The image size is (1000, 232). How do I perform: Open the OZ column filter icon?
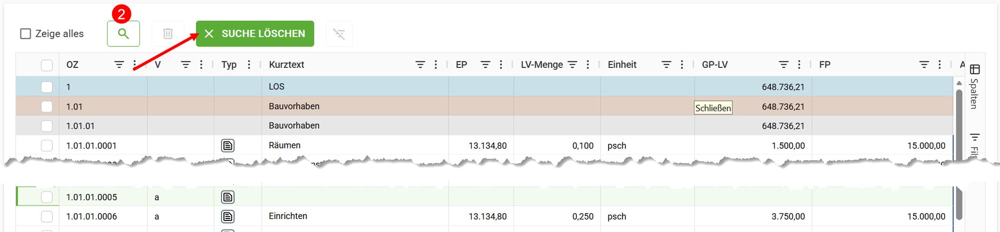tap(119, 65)
